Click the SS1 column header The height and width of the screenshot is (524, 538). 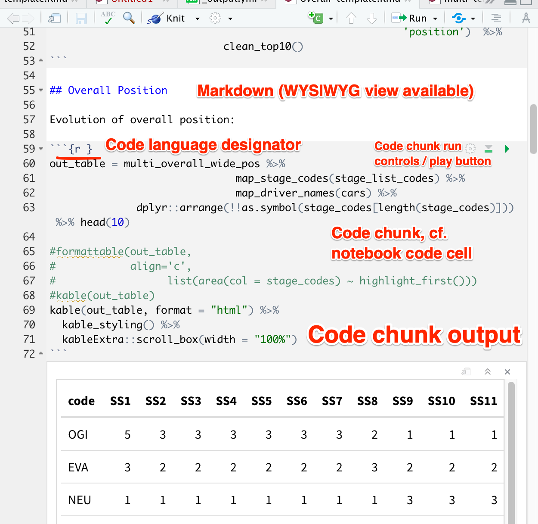point(120,401)
